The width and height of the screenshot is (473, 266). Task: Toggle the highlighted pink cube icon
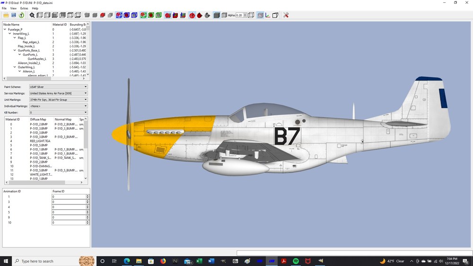click(x=260, y=15)
